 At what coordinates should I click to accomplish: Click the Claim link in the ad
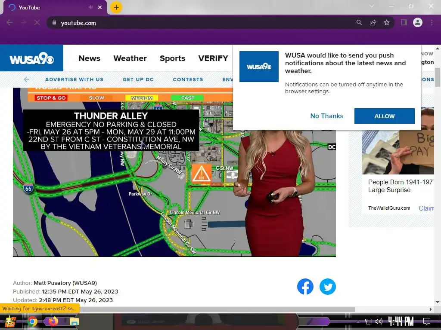tap(426, 208)
